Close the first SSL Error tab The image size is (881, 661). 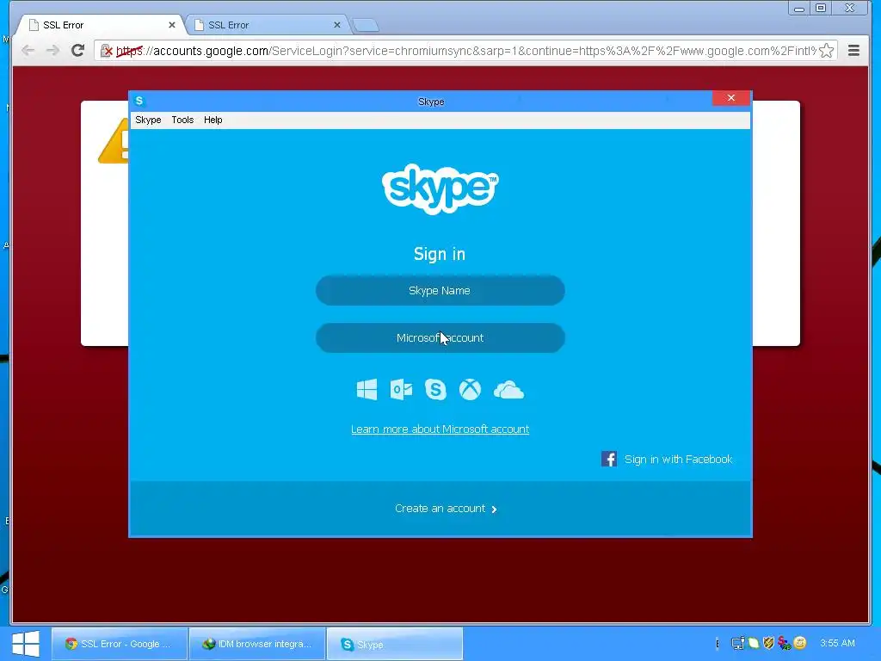coord(172,25)
